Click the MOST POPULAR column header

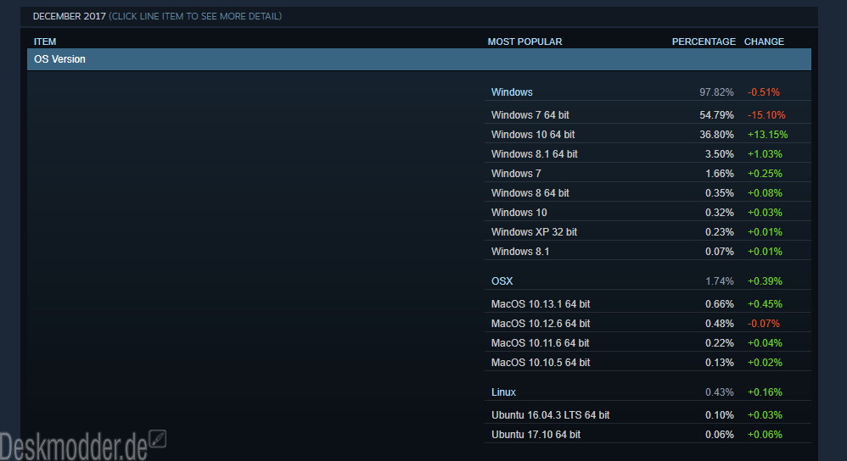524,42
